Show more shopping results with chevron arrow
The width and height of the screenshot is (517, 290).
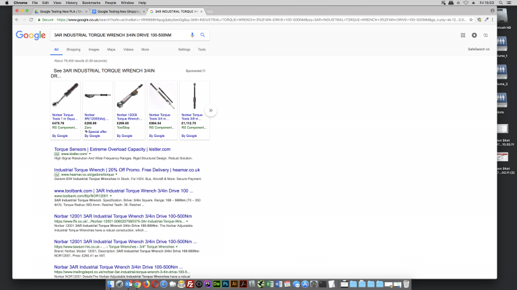coord(211,111)
